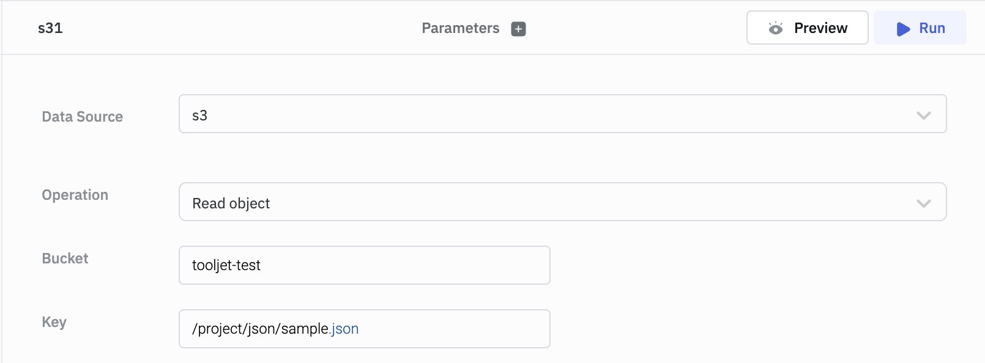The image size is (985, 363).
Task: Click the Key field label
Action: 54,322
